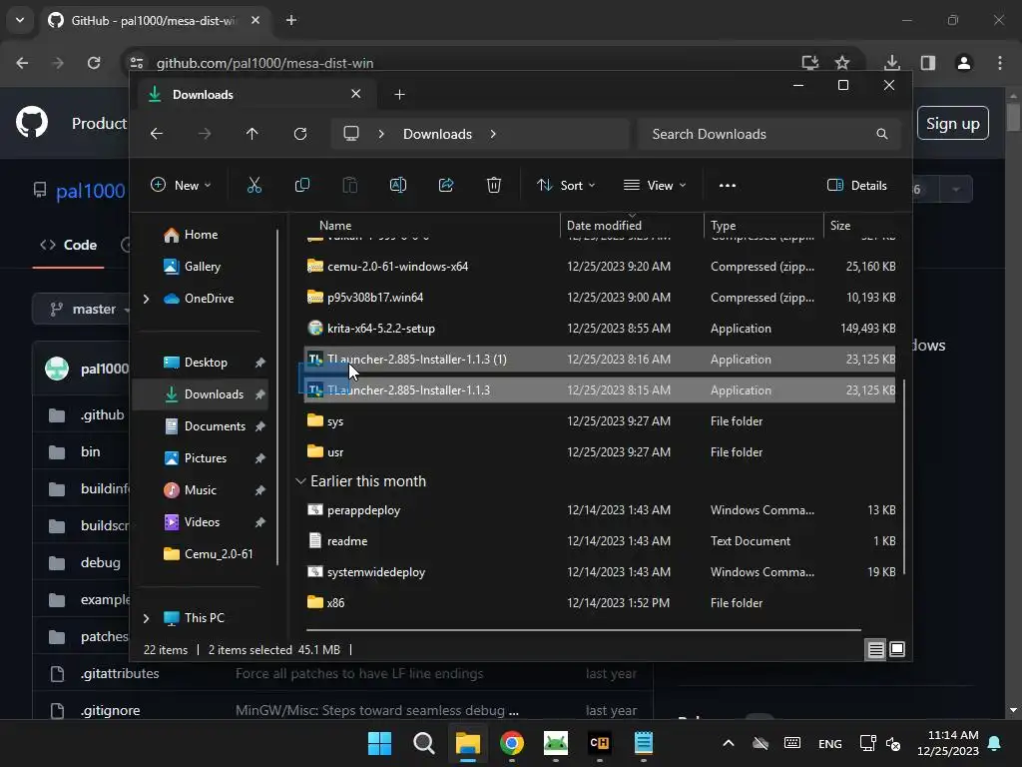Open the New dropdown menu

point(181,185)
